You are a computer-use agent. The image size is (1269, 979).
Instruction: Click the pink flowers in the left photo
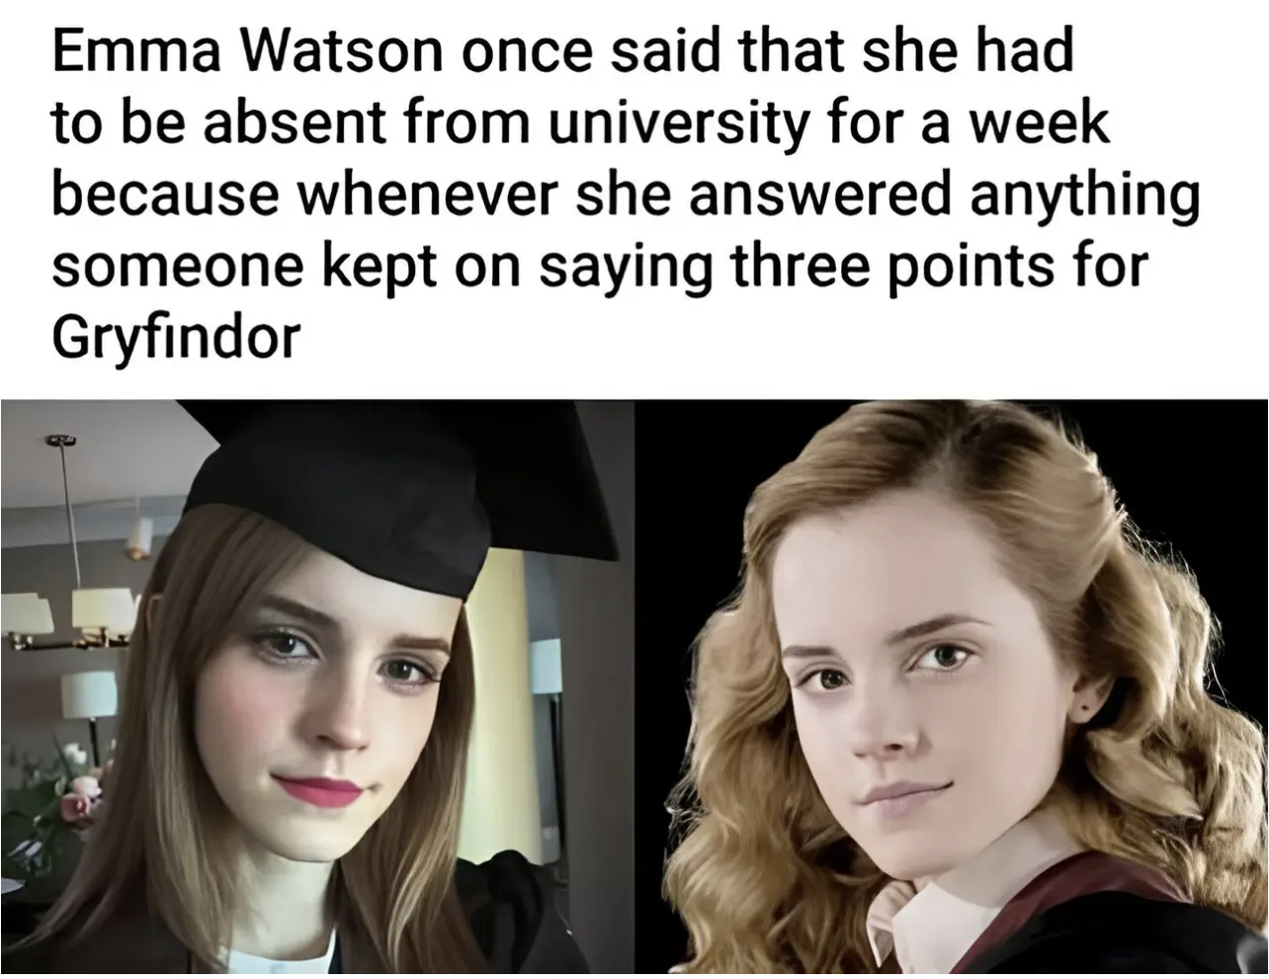coord(79,795)
